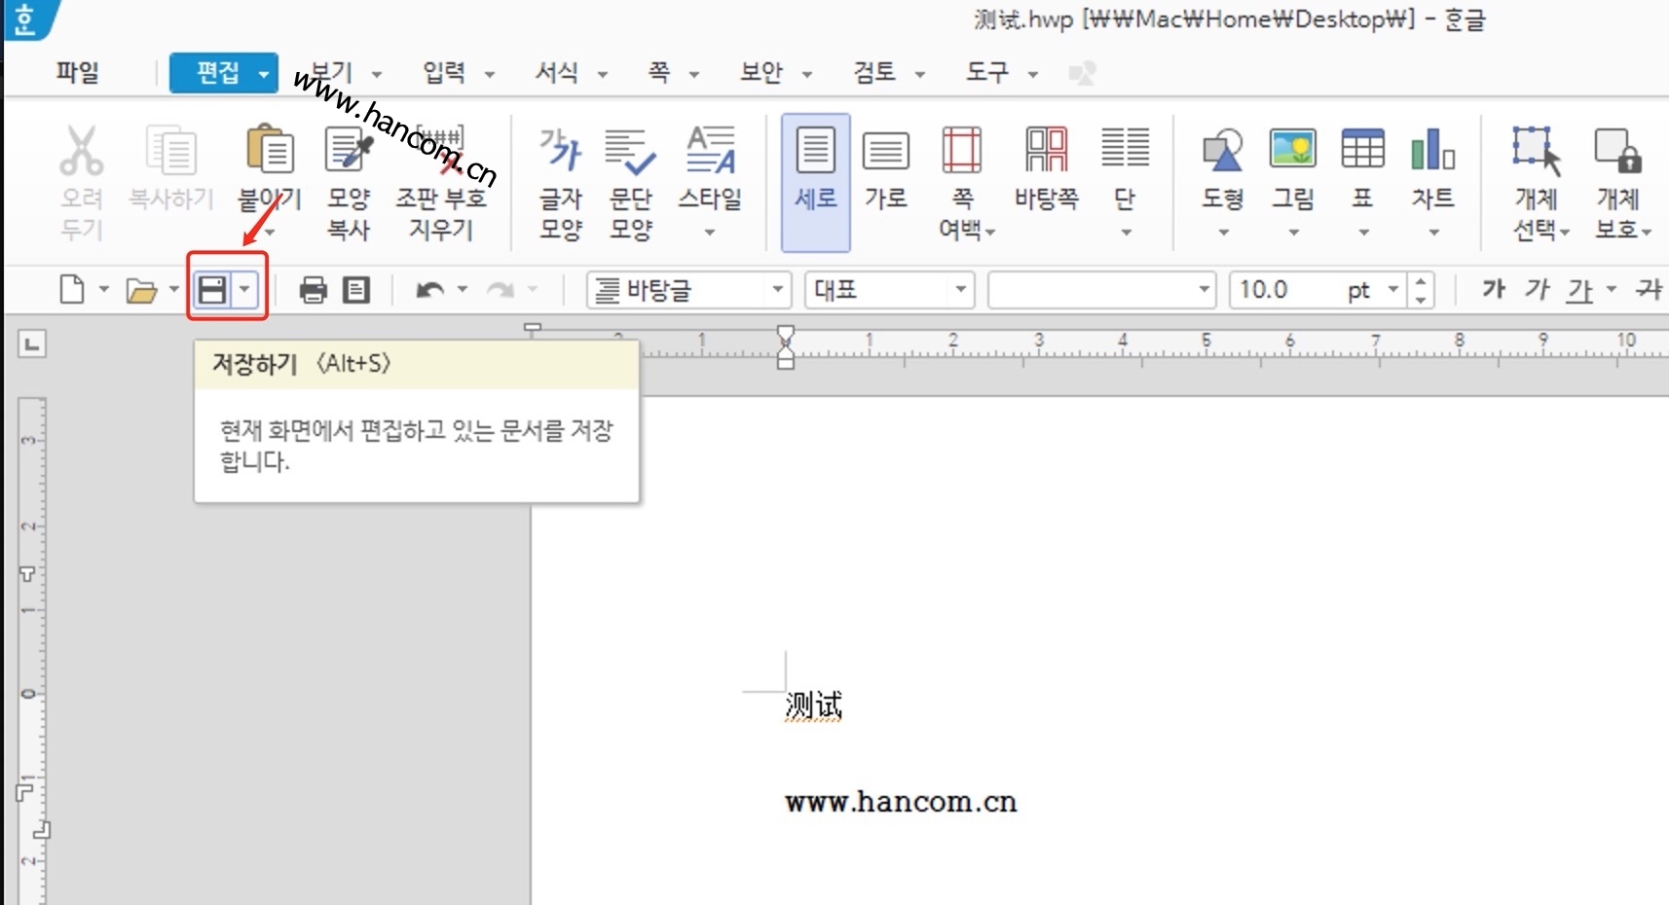Image resolution: width=1669 pixels, height=905 pixels.
Task: Click the grayed icon right of 도구 menu
Action: tap(1082, 73)
